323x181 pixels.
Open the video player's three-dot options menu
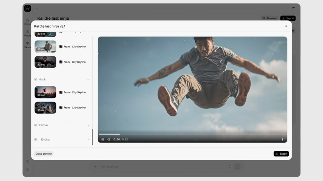[282, 139]
